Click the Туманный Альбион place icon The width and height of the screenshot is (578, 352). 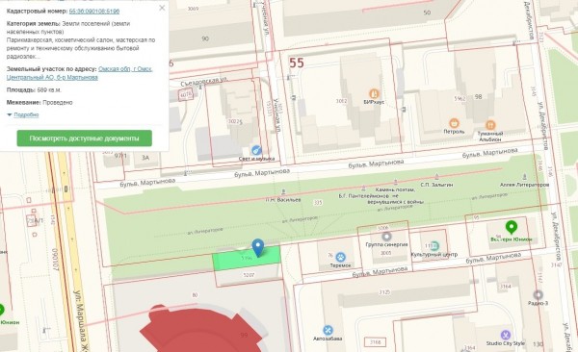coord(490,125)
